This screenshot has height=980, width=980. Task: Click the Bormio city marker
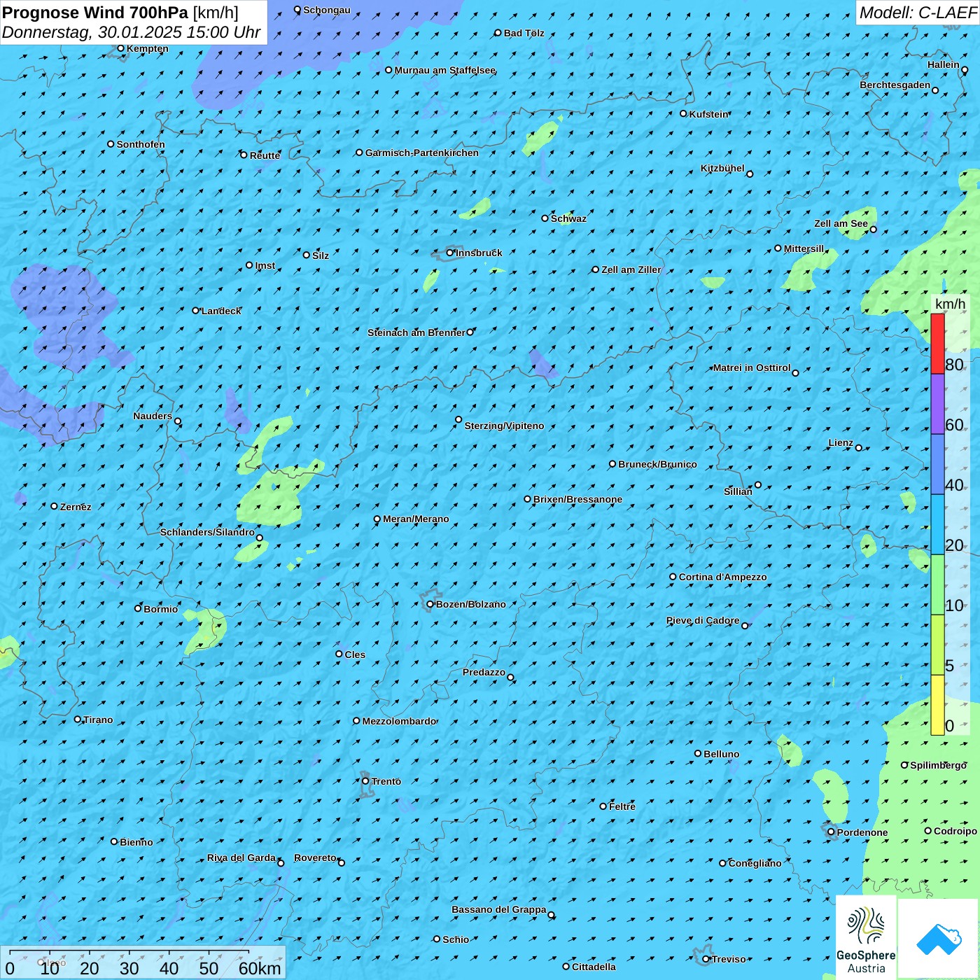click(x=138, y=608)
